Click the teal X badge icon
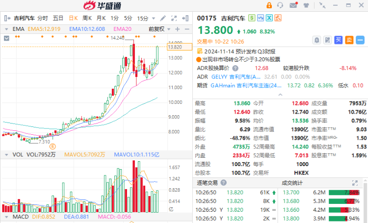This screenshot has height=223, width=368. pos(269,18)
